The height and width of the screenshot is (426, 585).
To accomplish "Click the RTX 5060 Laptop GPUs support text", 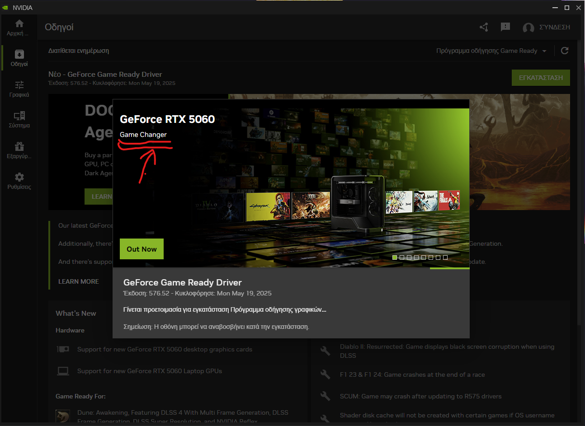I will 150,371.
